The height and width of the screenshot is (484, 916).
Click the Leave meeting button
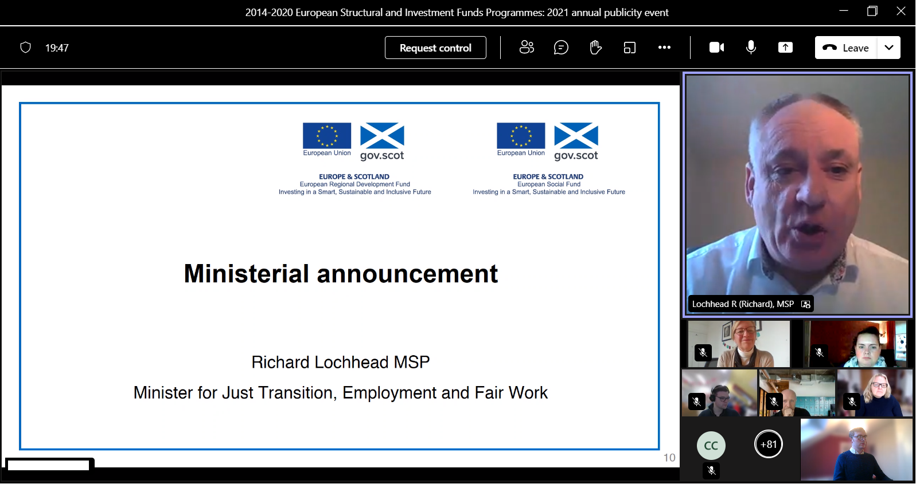point(846,48)
